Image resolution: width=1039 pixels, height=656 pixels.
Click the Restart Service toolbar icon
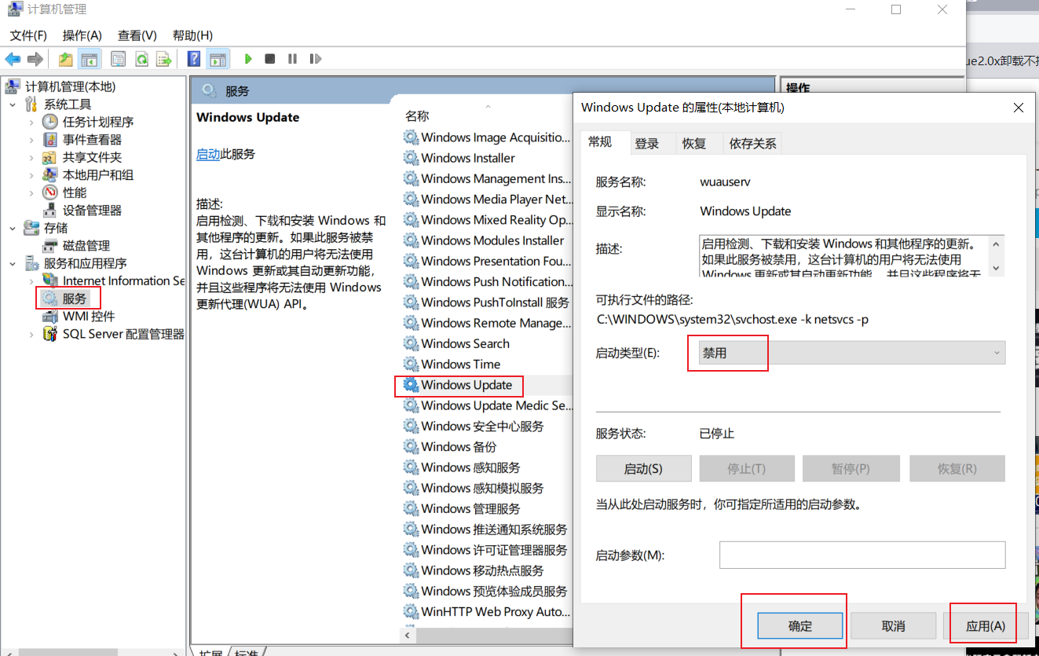316,59
